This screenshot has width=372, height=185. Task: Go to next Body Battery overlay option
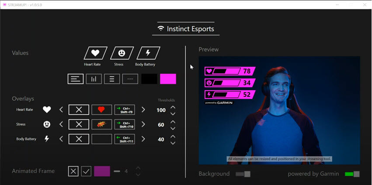pyautogui.click(x=143, y=139)
